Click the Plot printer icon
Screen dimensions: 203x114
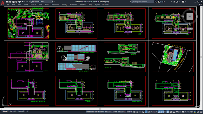pyautogui.click(x=19, y=2)
